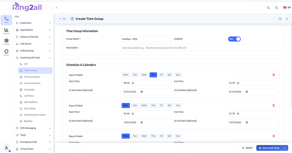Image resolution: width=292 pixels, height=153 pixels.
Task: Open Virtual Faxes menu
Action: coord(33,149)
